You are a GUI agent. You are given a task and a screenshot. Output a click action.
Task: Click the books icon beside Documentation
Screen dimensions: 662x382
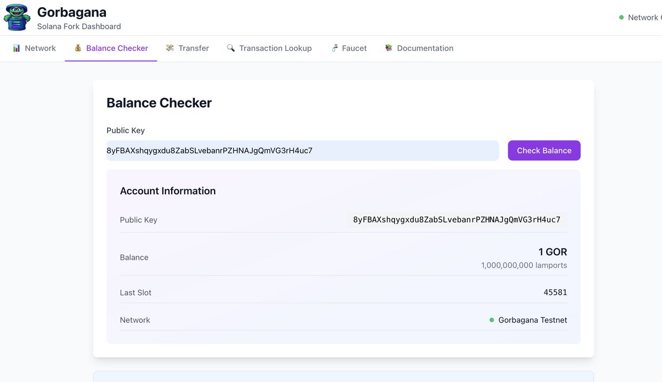388,48
